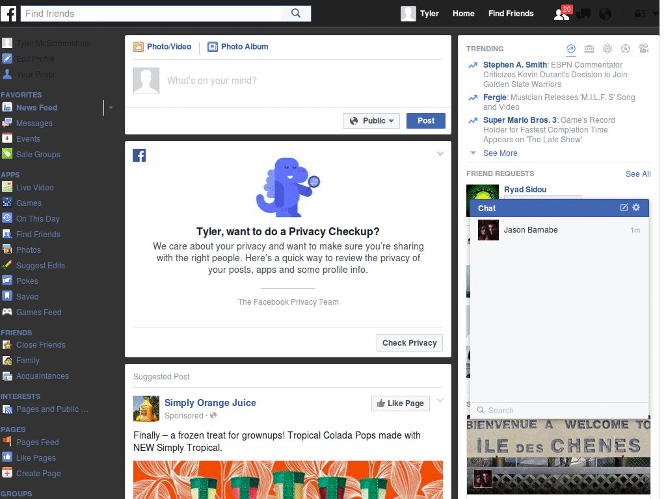The image size is (666, 499).
Task: Click the Photo/Video icon in composer
Action: [x=139, y=47]
